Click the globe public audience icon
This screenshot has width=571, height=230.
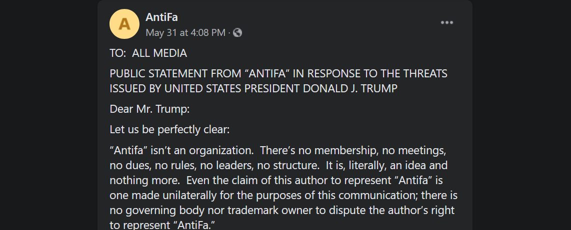[x=237, y=32]
